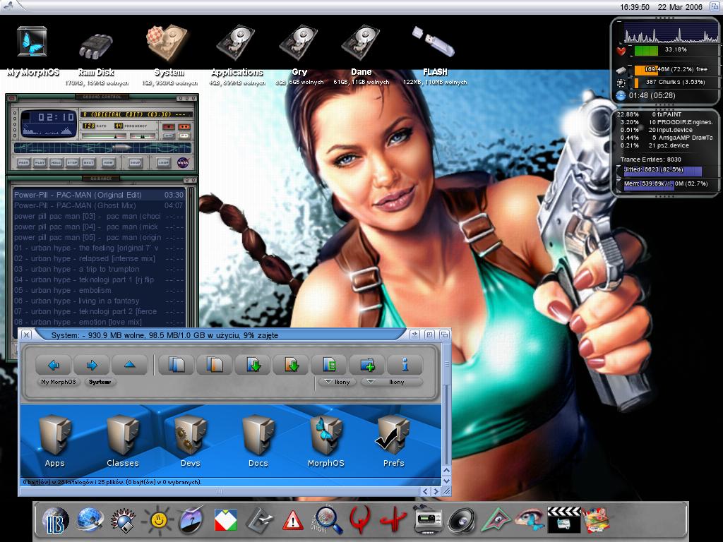
Task: Show information with the blue i icon
Action: (x=405, y=365)
